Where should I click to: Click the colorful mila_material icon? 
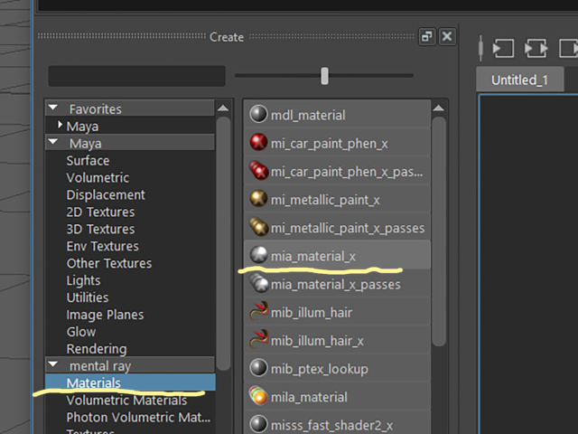pos(258,396)
